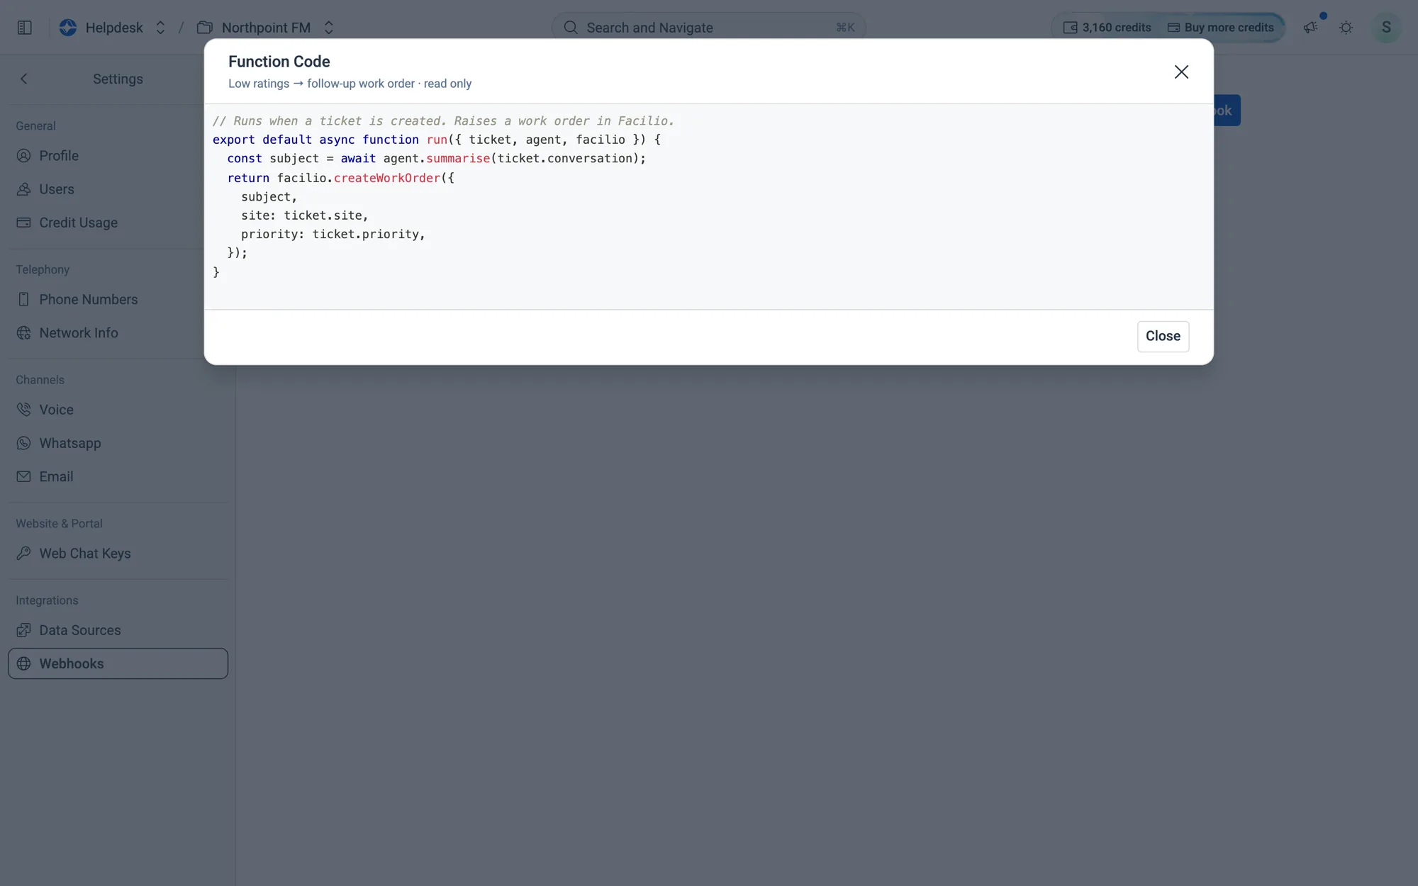1418x886 pixels.
Task: Click the 3,160 credits indicator
Action: click(1107, 28)
